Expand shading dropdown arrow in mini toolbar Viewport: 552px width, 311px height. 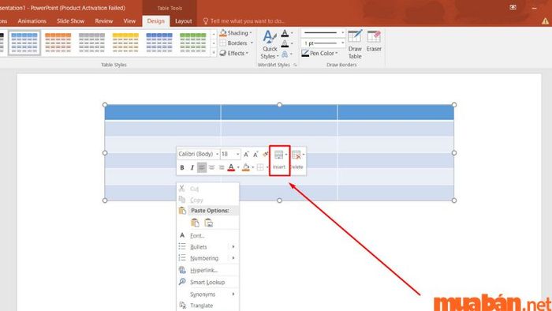253,167
